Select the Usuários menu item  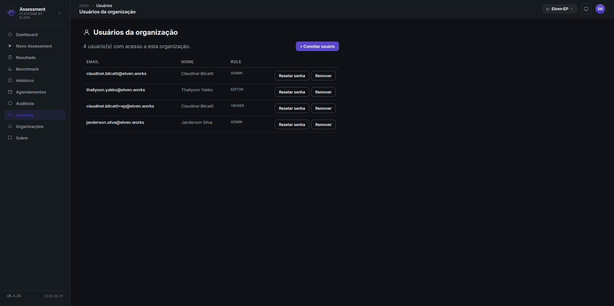[x=35, y=115]
